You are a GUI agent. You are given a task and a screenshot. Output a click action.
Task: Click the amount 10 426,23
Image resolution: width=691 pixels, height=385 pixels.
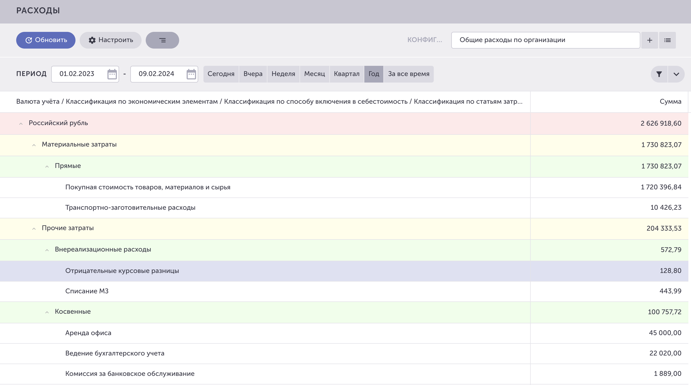click(666, 208)
